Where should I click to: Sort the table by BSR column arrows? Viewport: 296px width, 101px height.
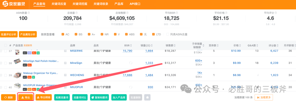(x=131, y=46)
